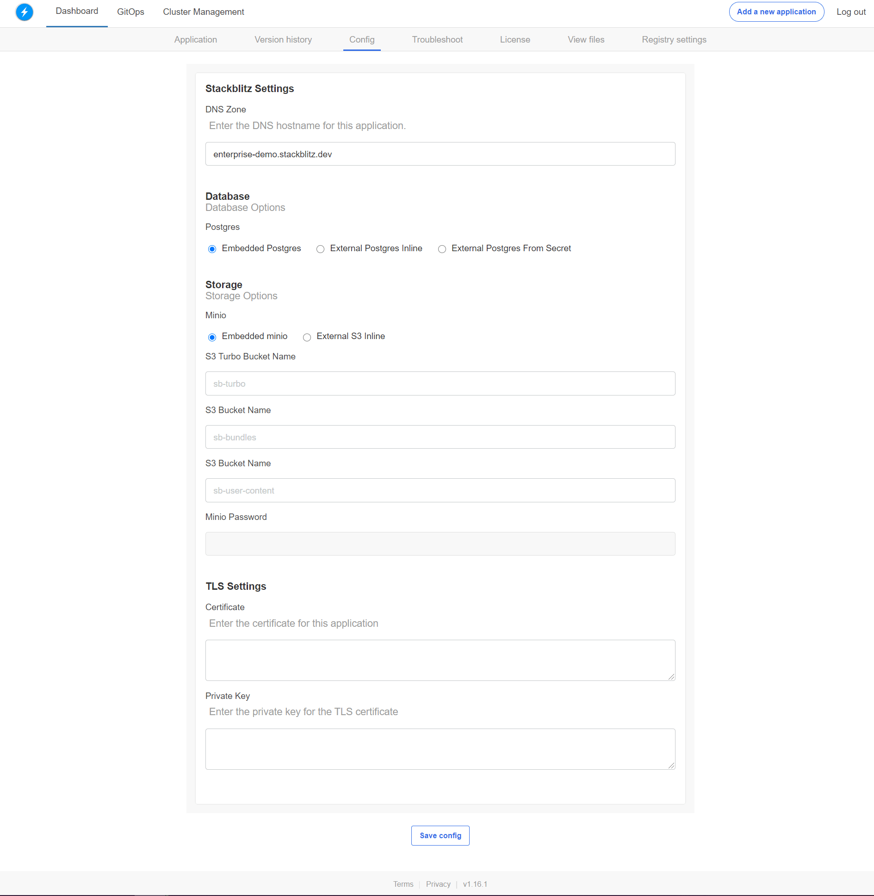
Task: Click Add a new application button
Action: (776, 12)
